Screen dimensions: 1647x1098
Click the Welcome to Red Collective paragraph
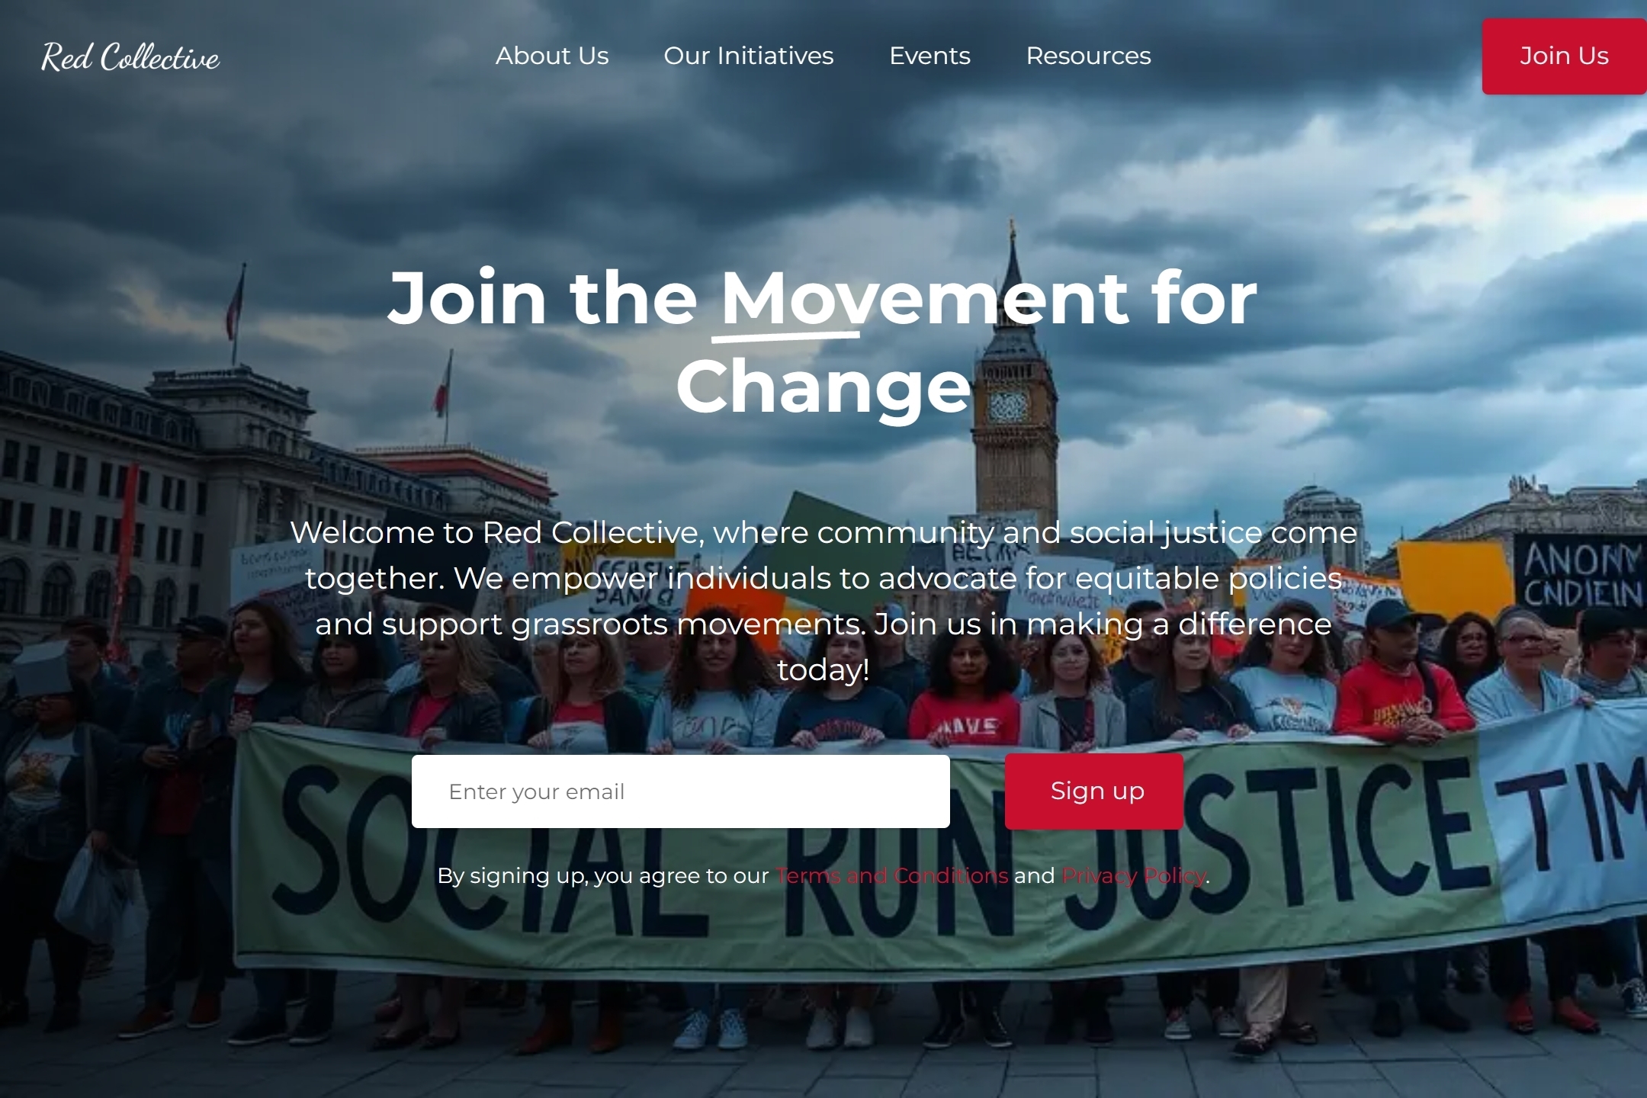click(x=823, y=601)
